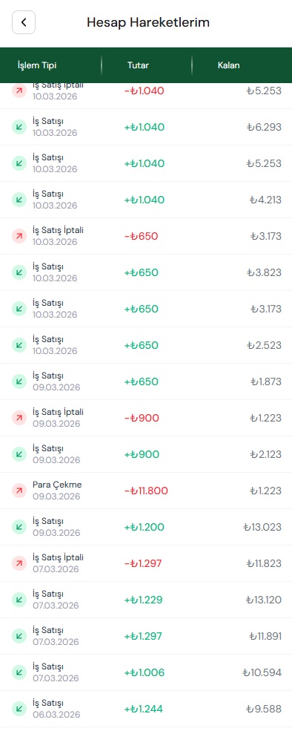The image size is (292, 731).
Task: Click green arrow icon beside +₺900 sale
Action: click(x=19, y=454)
